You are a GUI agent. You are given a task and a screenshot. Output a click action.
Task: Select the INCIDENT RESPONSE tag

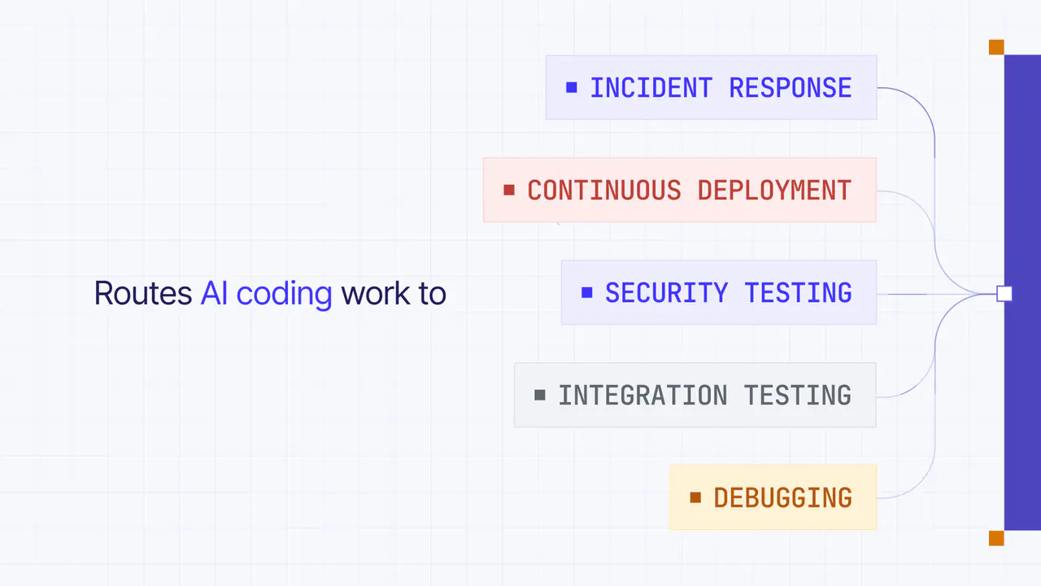[711, 87]
